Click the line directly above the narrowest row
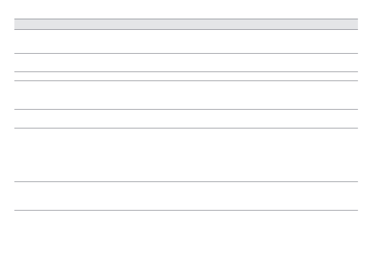Screen dimensions: 372x259 (186, 72)
